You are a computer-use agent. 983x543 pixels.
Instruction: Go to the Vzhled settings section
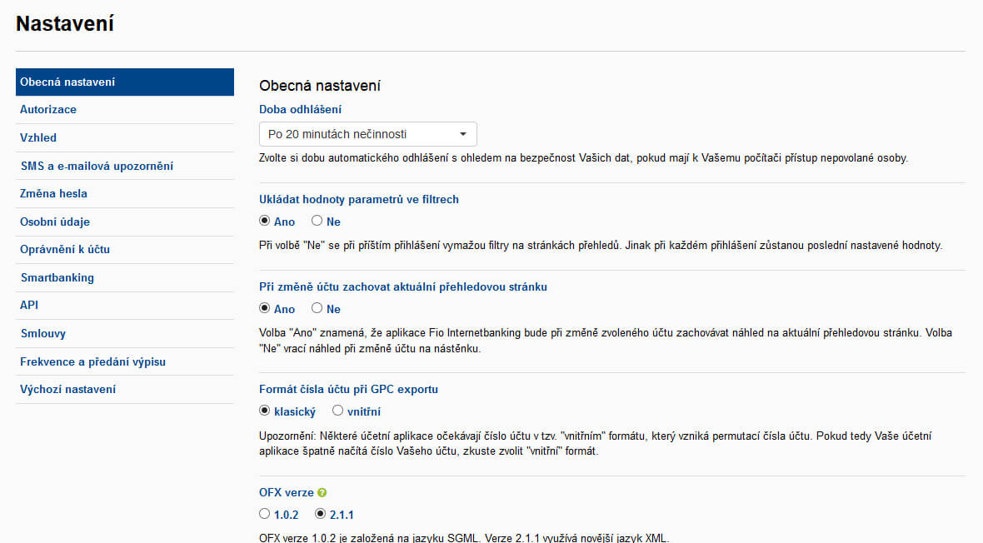click(x=38, y=137)
